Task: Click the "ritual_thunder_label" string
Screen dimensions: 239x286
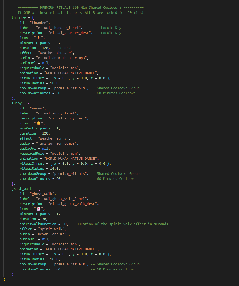Action: point(58,28)
